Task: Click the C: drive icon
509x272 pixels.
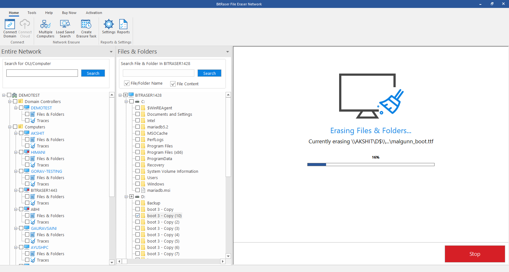Action: pyautogui.click(x=137, y=101)
